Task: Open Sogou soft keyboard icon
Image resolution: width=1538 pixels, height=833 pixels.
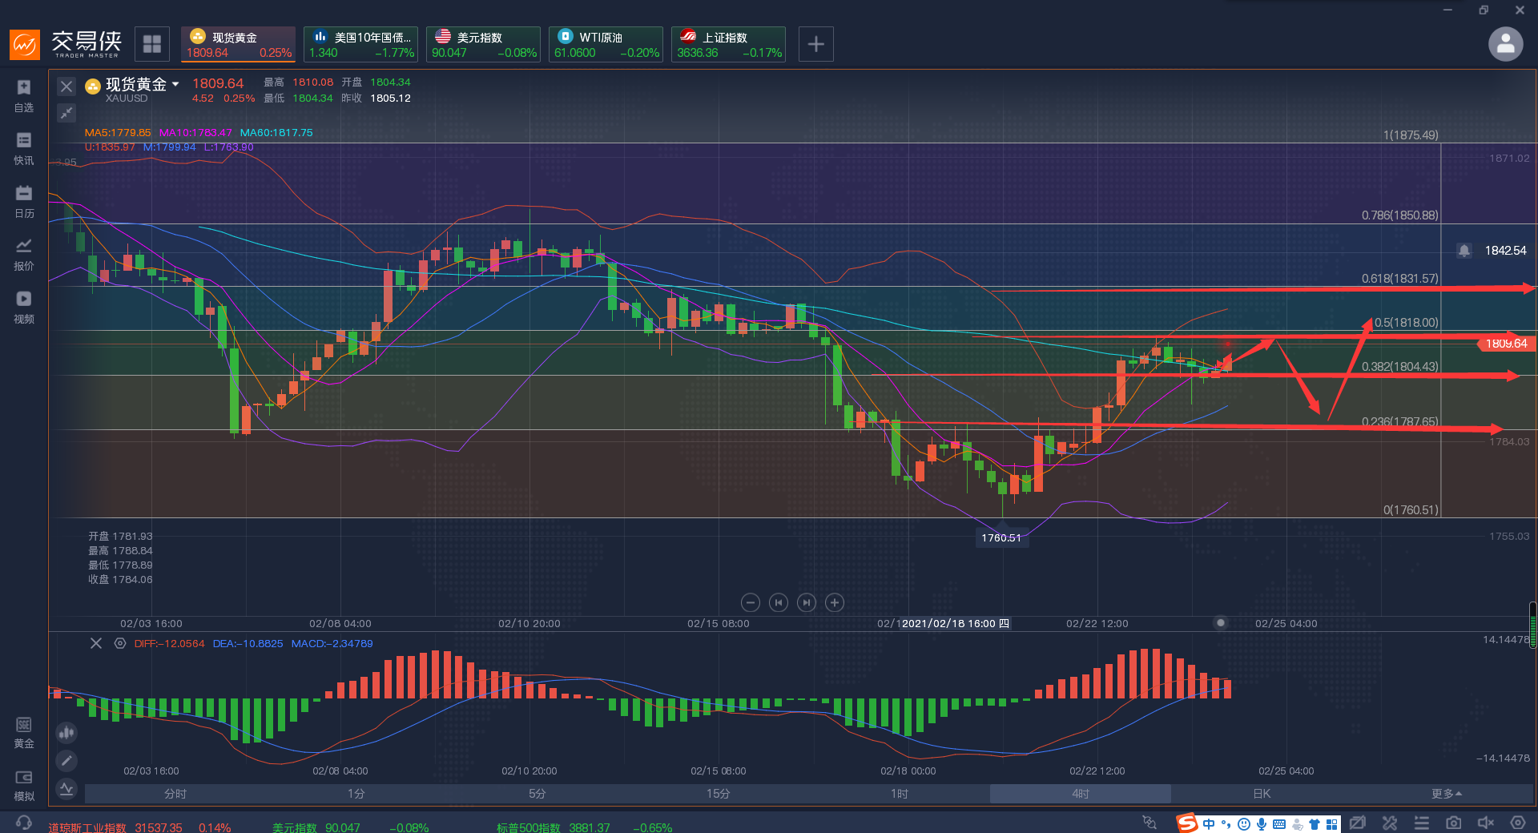Action: (x=1278, y=824)
